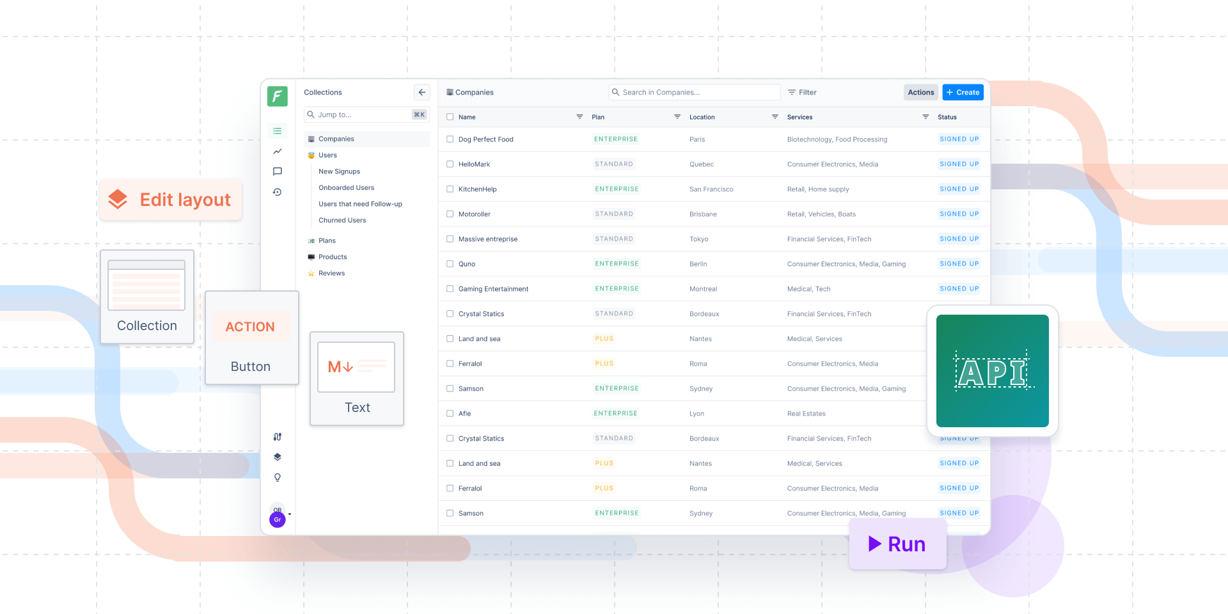Screen dimensions: 1228x614
Task: Select Companies in Collections list
Action: click(x=366, y=139)
